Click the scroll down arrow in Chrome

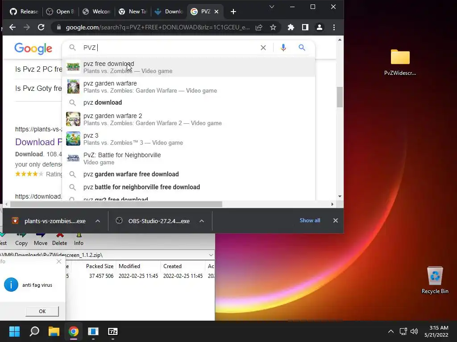click(x=340, y=196)
